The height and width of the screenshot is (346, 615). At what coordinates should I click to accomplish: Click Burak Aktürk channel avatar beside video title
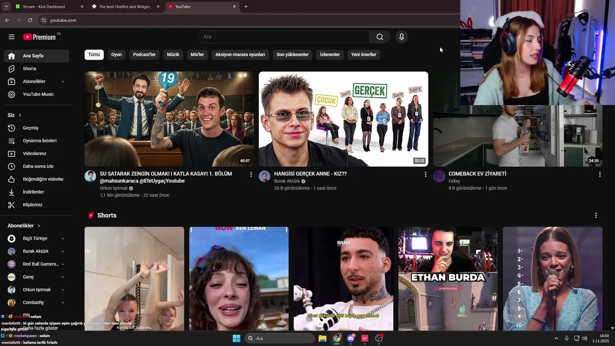click(265, 176)
